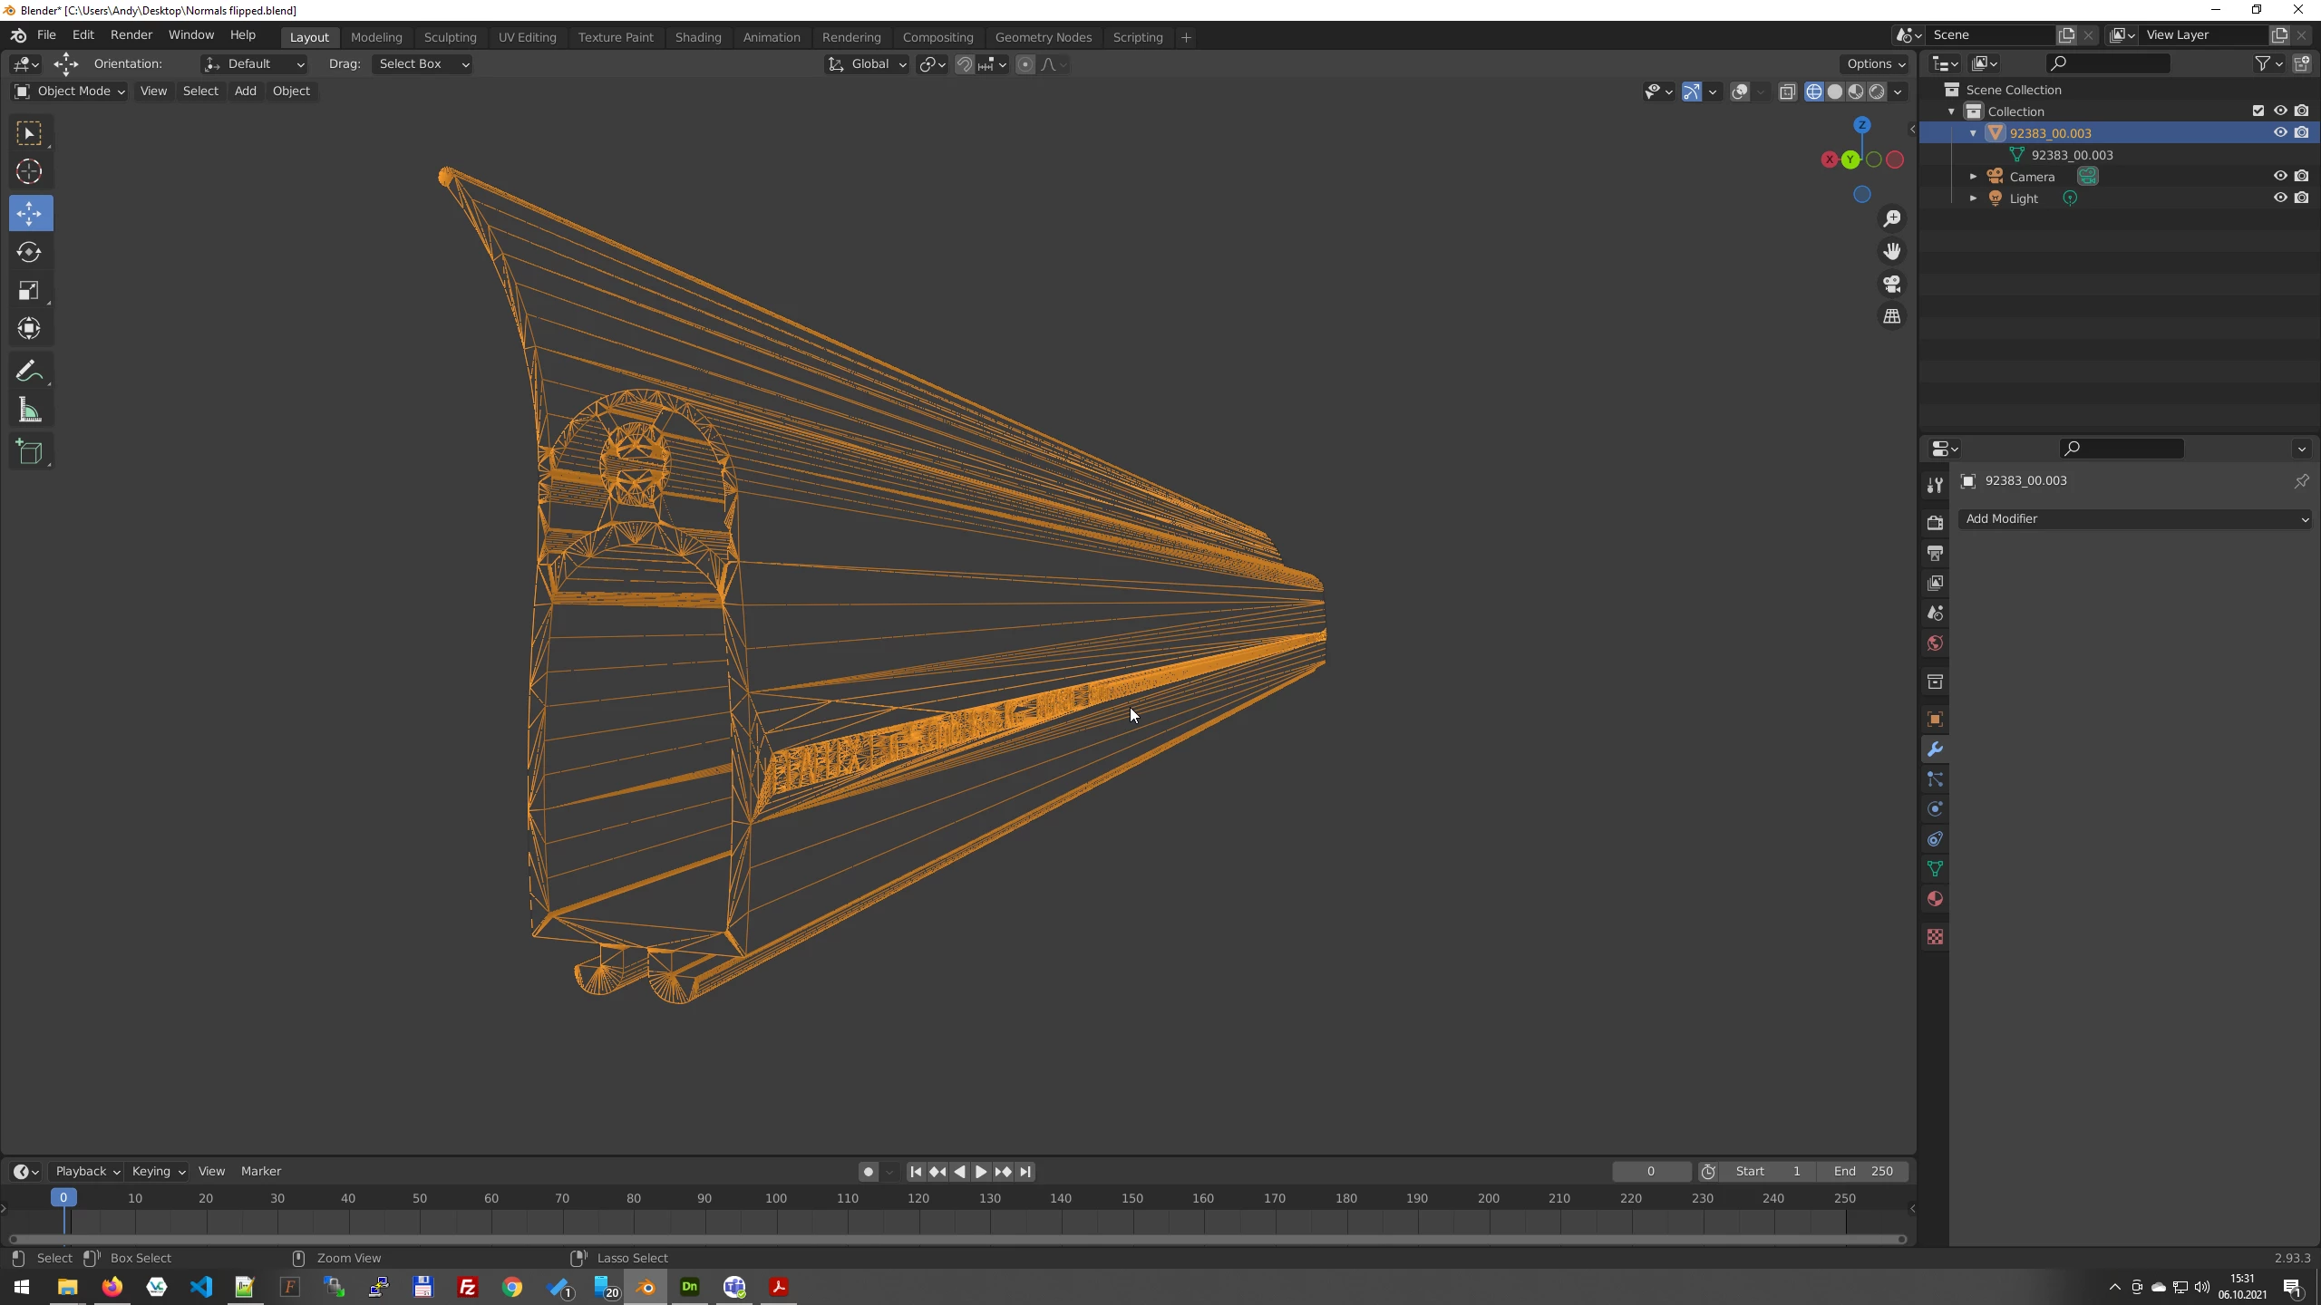Open the Add Modifier dropdown
The image size is (2321, 1305).
[x=2135, y=518]
